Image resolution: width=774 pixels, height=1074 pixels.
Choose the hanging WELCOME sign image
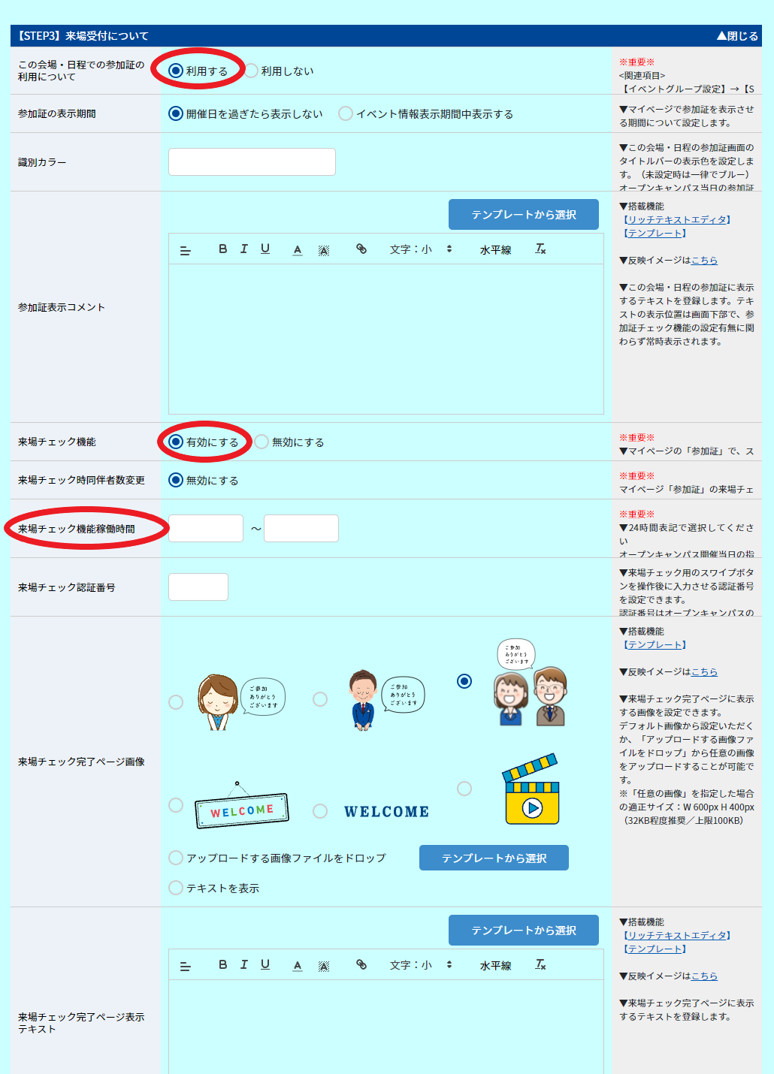[176, 805]
